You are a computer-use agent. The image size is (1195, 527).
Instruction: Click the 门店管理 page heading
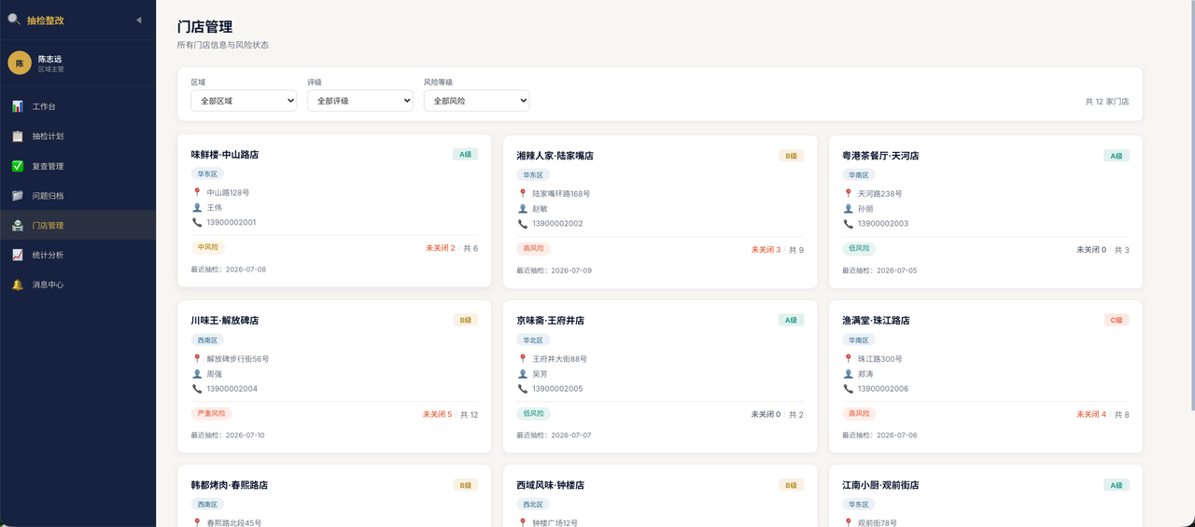[205, 27]
